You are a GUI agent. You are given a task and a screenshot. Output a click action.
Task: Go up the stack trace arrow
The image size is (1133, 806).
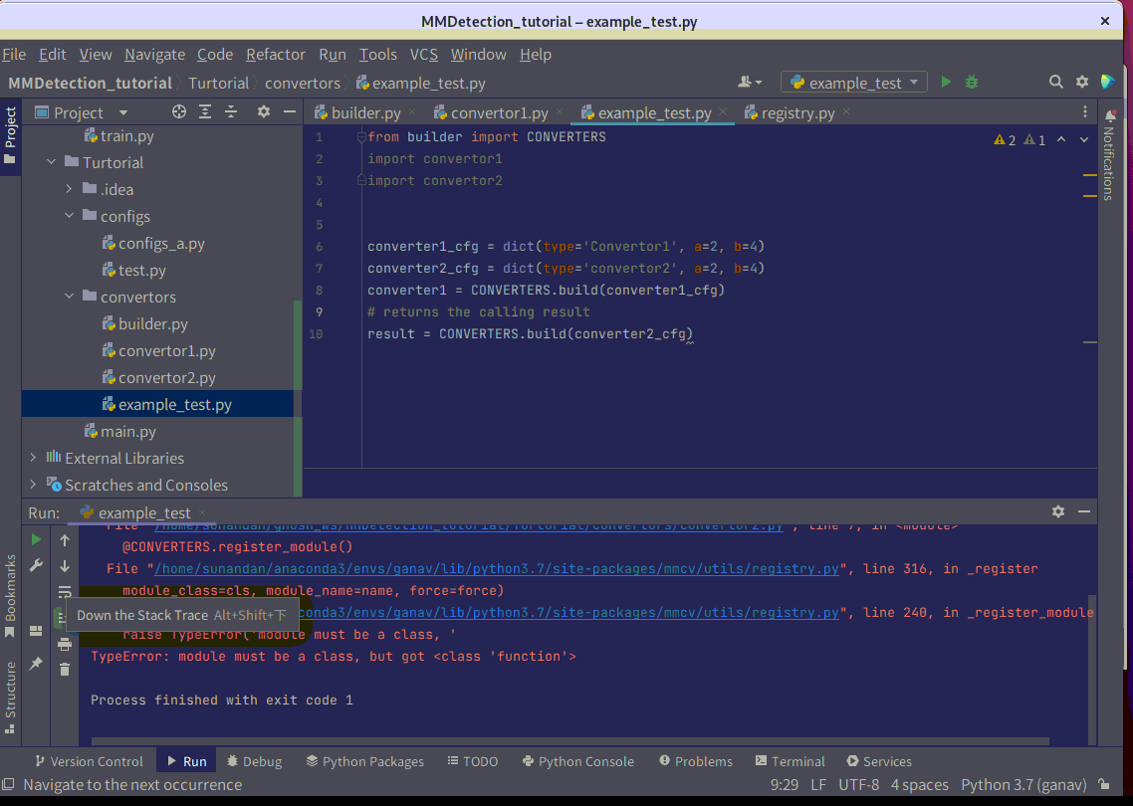point(65,539)
